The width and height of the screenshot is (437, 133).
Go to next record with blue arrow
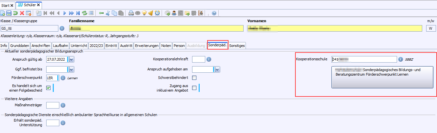pos(65,13)
